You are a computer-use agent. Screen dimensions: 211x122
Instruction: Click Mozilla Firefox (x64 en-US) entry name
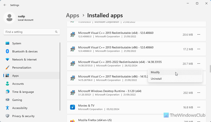click(95, 120)
